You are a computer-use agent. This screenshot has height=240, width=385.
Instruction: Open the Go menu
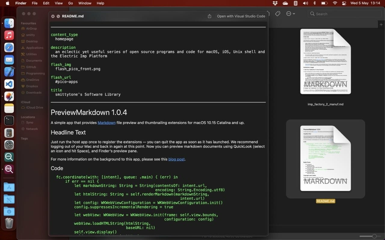point(70,3)
